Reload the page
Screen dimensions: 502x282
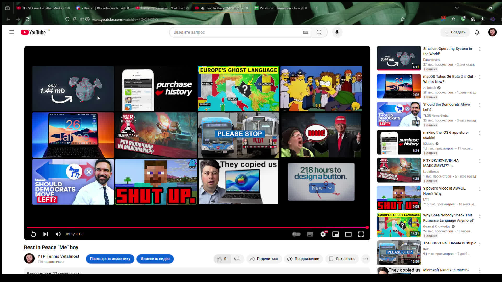27,19
